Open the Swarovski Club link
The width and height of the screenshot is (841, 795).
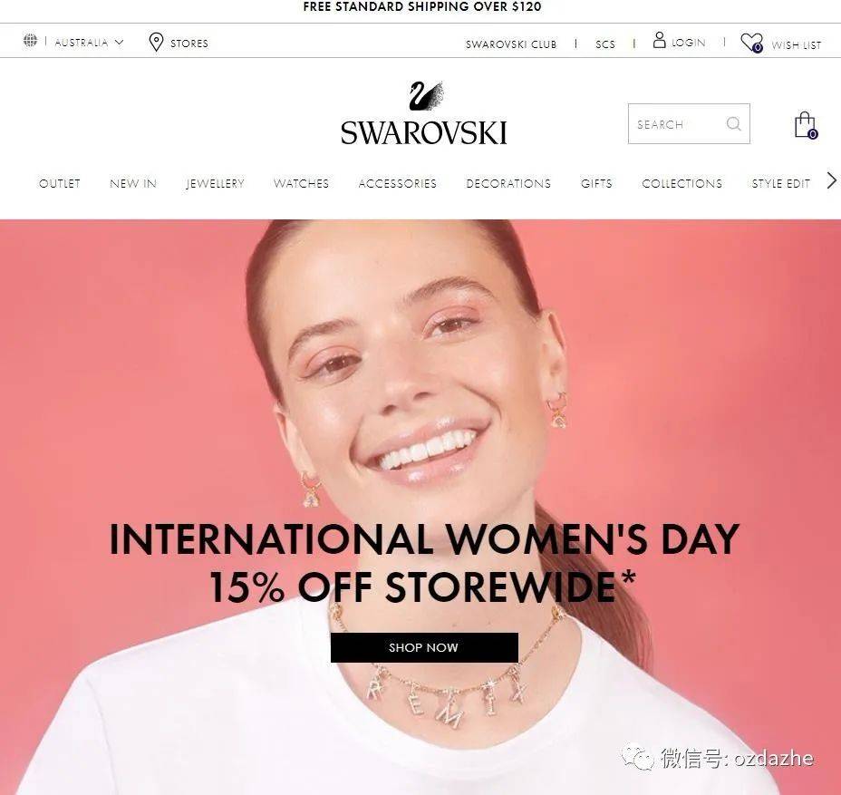point(511,44)
